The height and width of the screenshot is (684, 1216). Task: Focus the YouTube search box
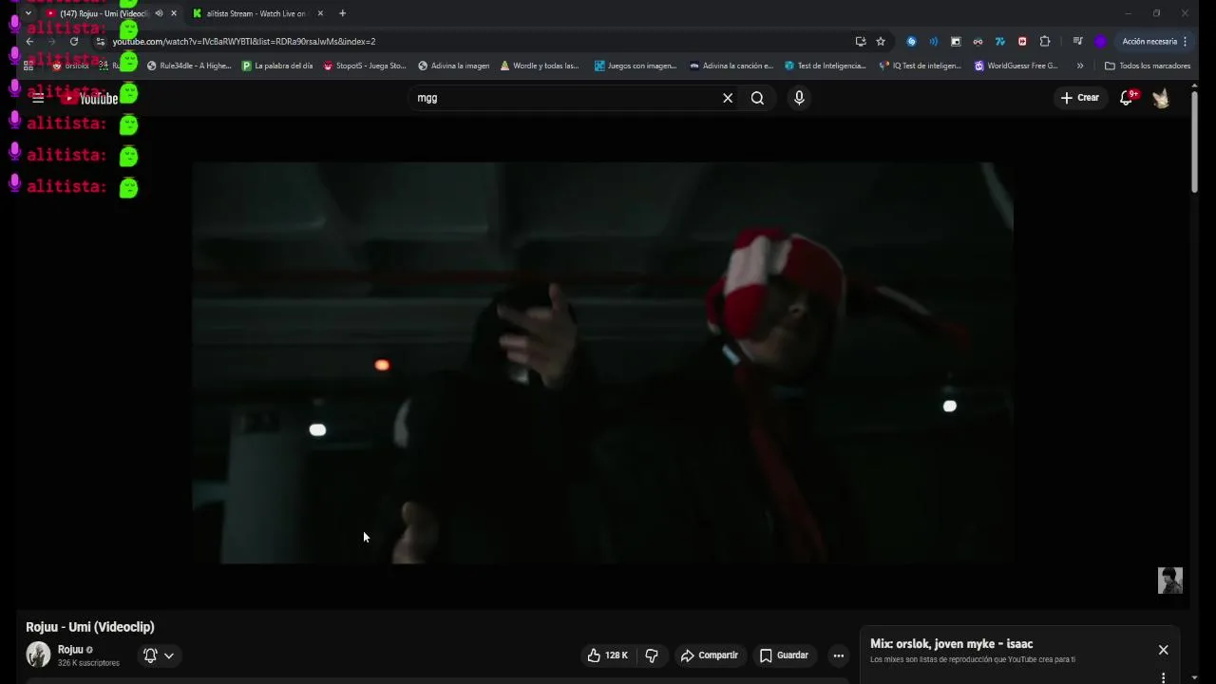click(x=565, y=98)
